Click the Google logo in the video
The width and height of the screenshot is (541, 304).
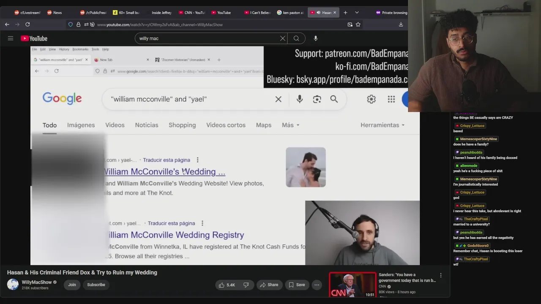pos(62,98)
